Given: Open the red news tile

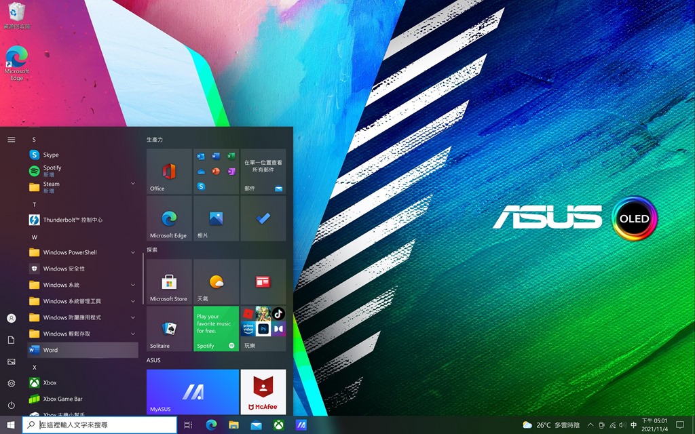Looking at the screenshot, I should [x=263, y=281].
